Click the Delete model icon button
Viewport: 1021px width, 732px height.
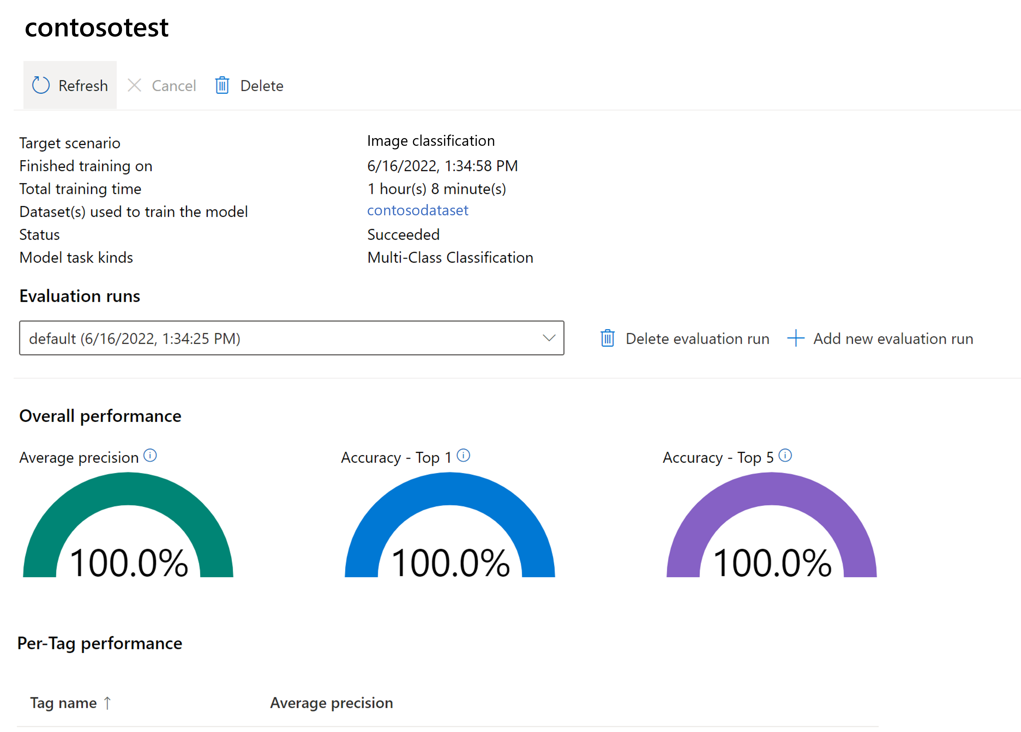(222, 85)
